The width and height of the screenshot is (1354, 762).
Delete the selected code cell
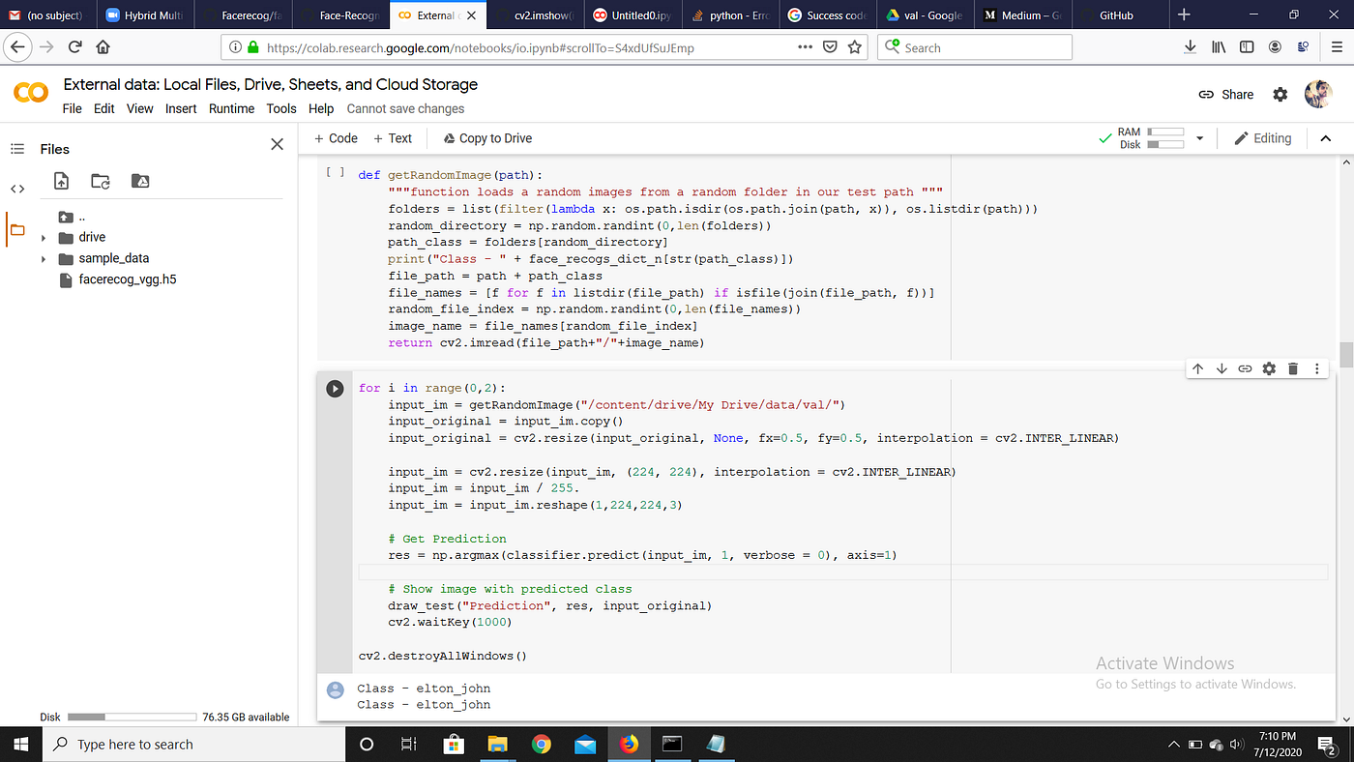(1293, 368)
